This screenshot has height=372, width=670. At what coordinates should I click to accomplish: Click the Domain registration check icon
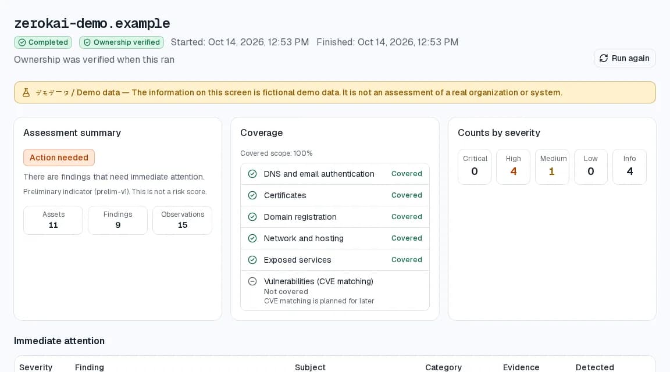pos(252,217)
